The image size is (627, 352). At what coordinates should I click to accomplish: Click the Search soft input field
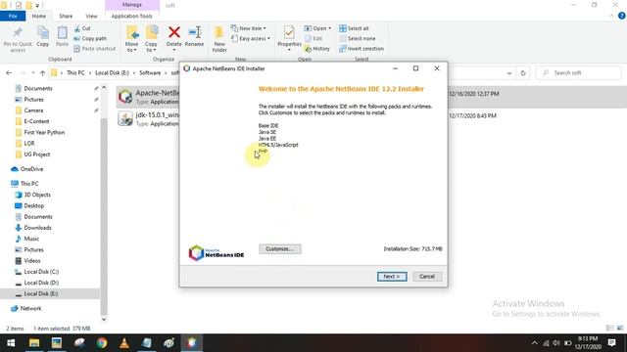(579, 73)
